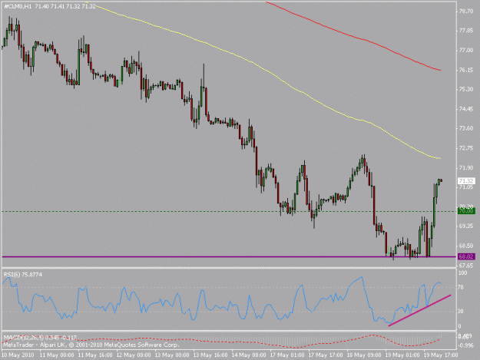Click the purple 68.02 level tag
480x360 pixels.
(466, 256)
